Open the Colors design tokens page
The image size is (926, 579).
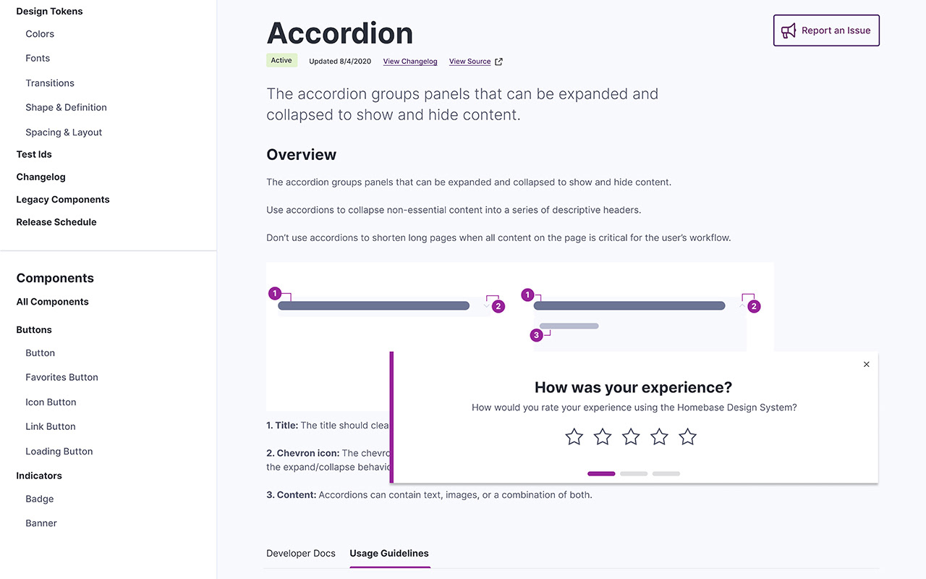point(40,34)
